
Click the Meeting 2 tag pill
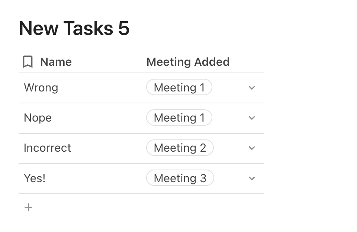pyautogui.click(x=180, y=148)
